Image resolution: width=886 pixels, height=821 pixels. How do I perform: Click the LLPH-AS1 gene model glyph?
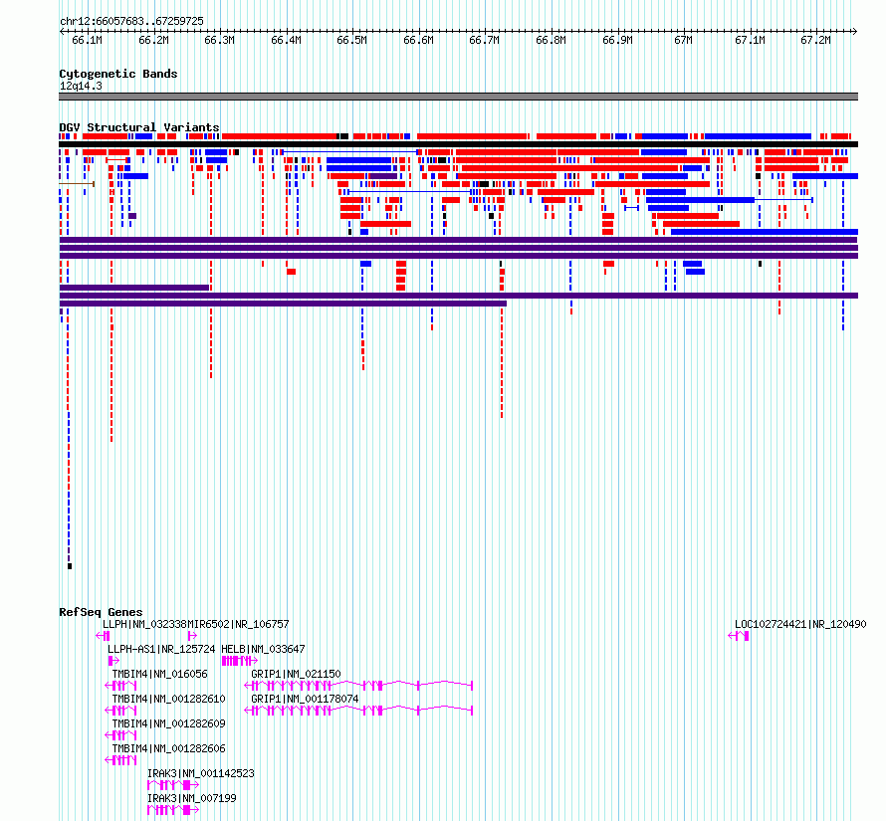click(x=113, y=661)
